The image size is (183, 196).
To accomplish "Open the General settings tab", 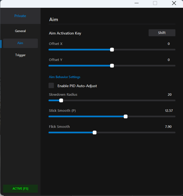I will (20, 31).
